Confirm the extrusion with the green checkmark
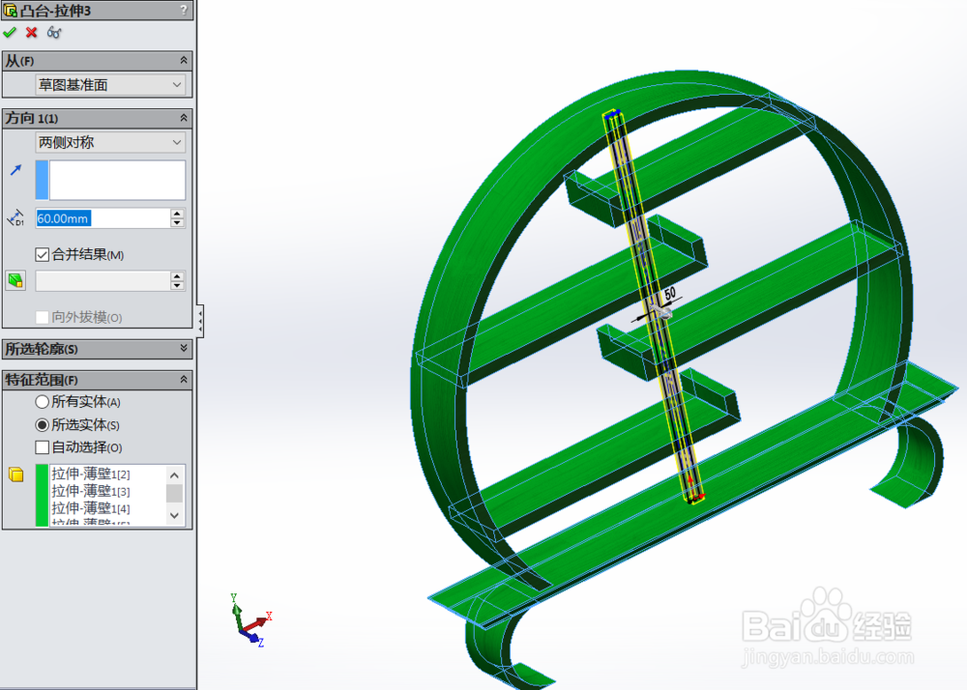The image size is (967, 690). tap(12, 32)
